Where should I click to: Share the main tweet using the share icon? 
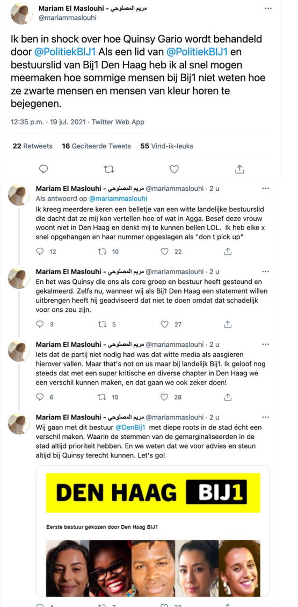click(239, 169)
